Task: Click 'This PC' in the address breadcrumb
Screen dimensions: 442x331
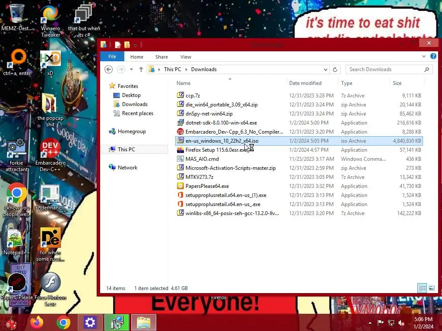Action: (173, 69)
